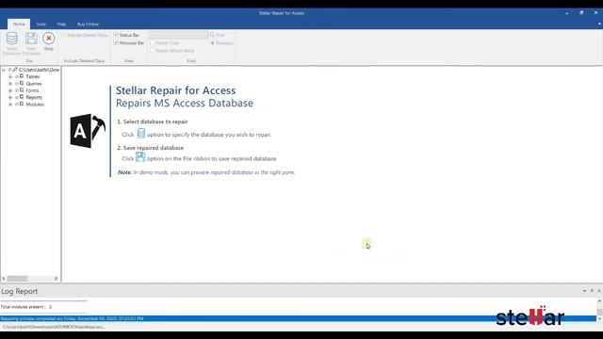
Task: Click the Select Database icon
Action: pos(12,39)
